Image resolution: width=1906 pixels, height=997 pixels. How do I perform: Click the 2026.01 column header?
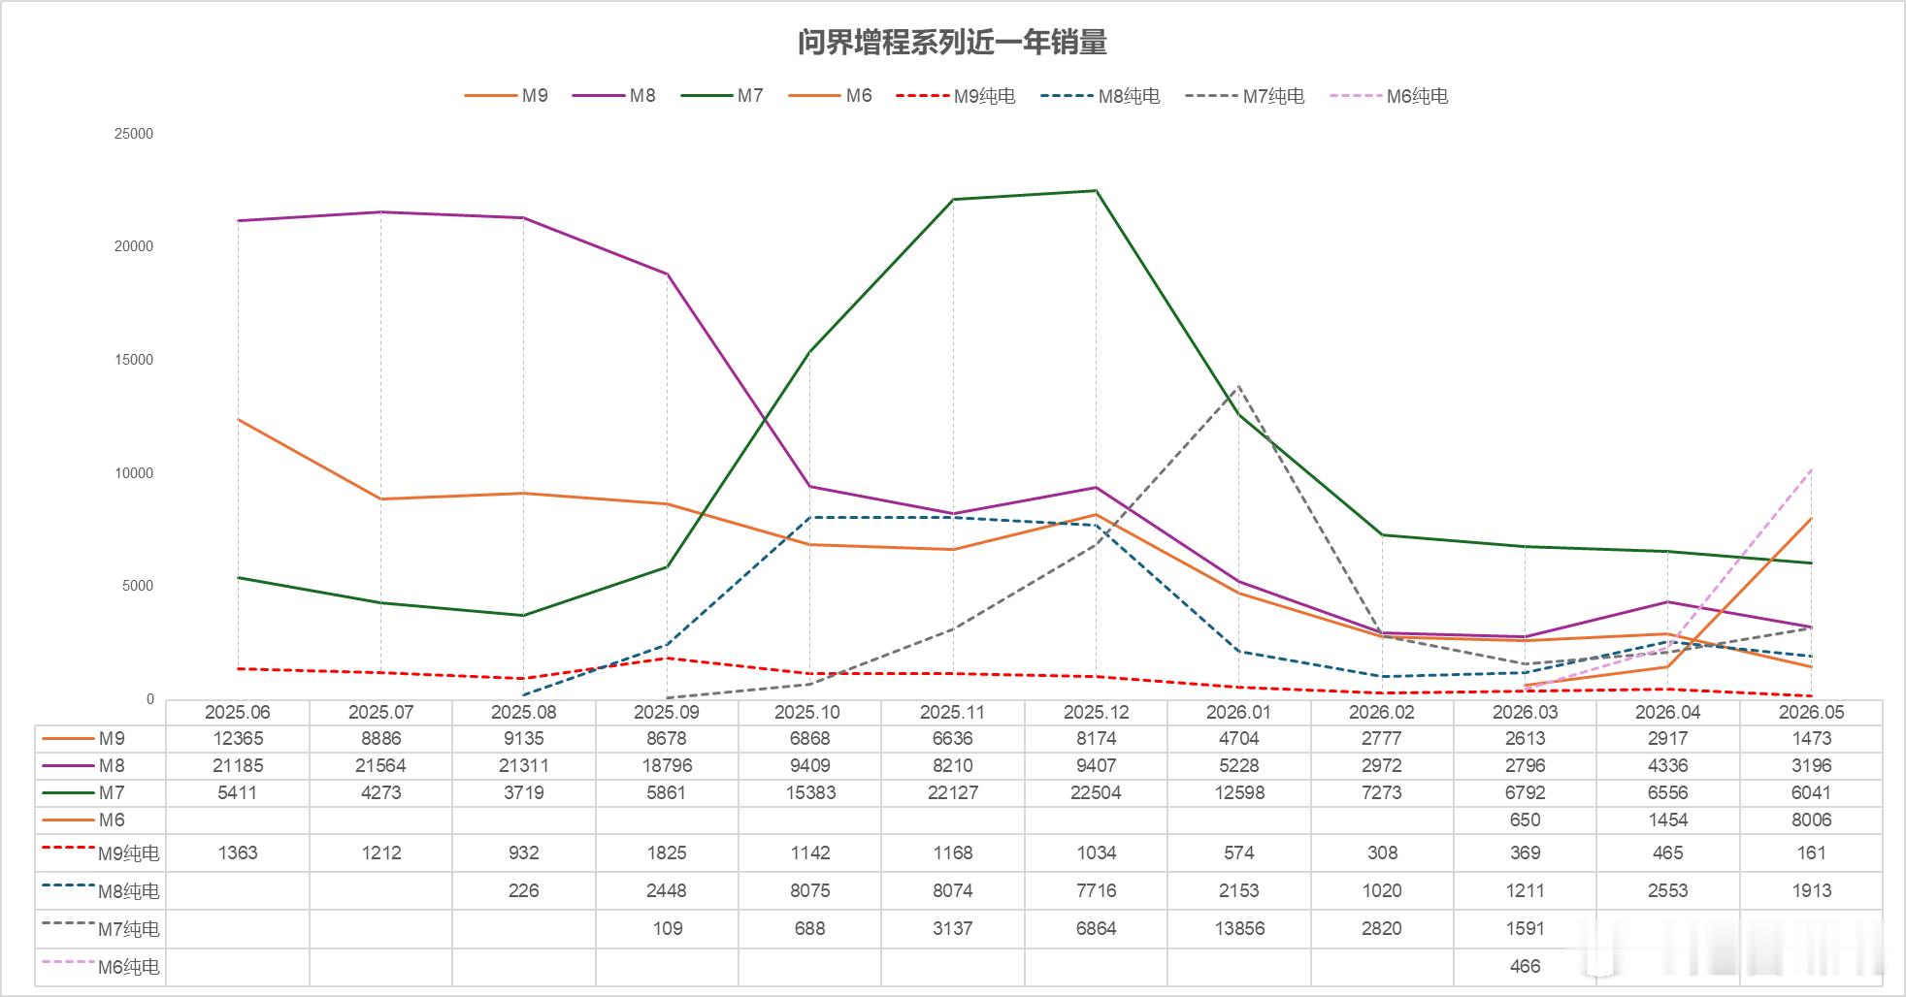click(x=1239, y=712)
